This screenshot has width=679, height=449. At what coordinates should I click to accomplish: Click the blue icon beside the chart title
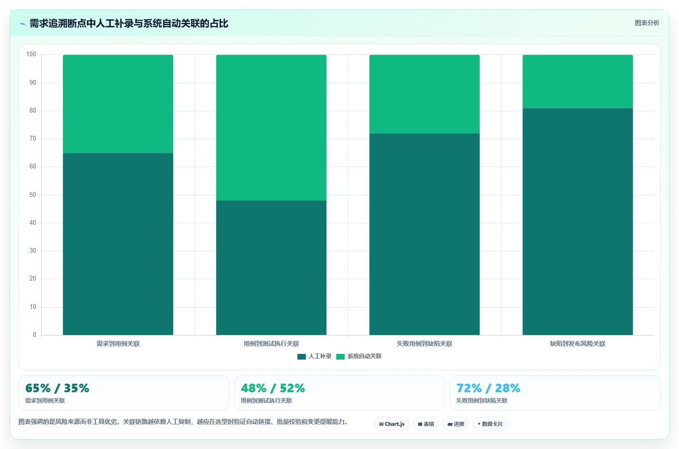click(22, 24)
